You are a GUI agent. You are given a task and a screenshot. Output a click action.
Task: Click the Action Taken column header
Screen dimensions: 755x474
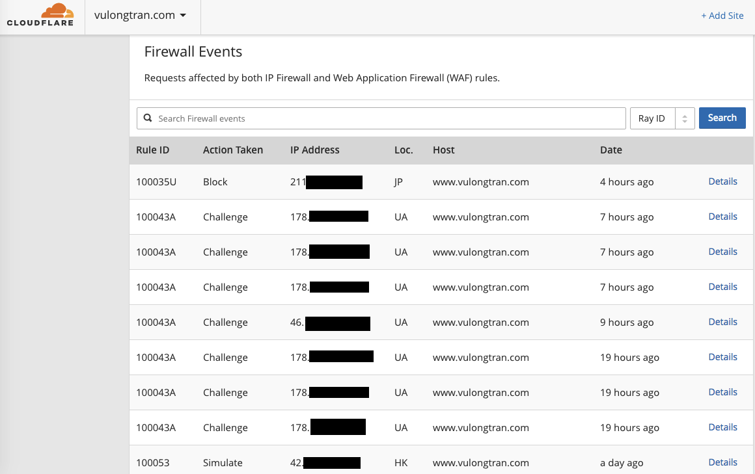point(232,150)
